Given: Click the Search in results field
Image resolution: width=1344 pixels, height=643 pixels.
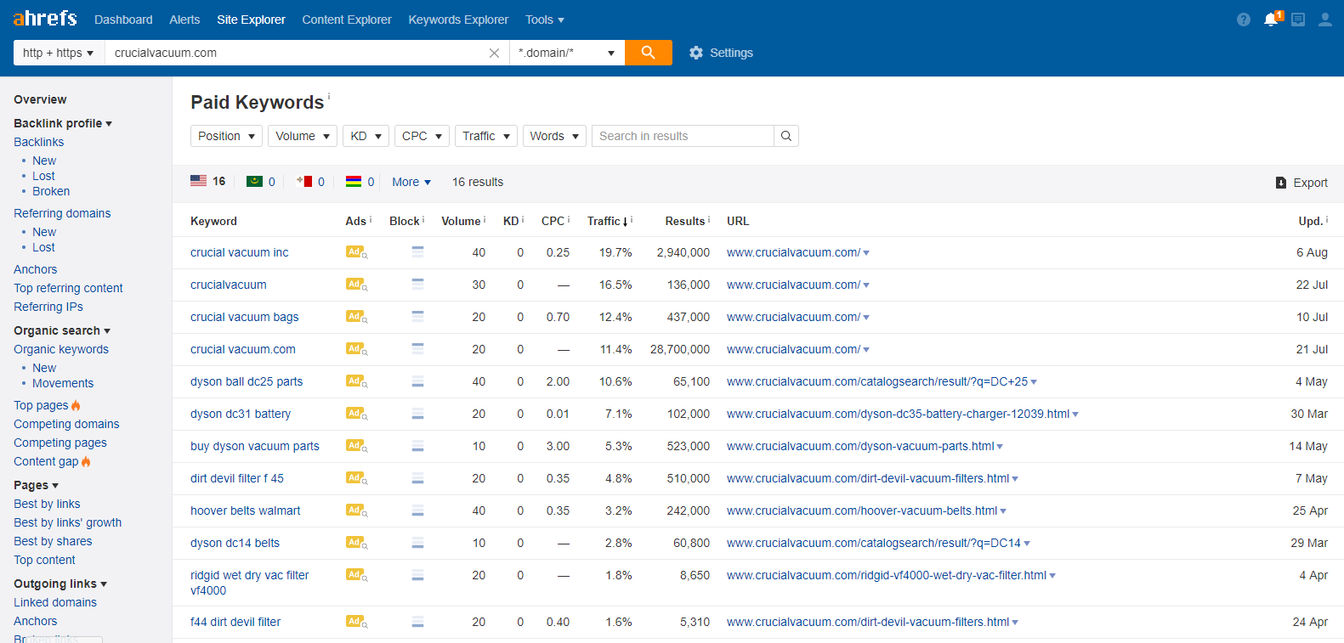Looking at the screenshot, I should click(x=683, y=136).
